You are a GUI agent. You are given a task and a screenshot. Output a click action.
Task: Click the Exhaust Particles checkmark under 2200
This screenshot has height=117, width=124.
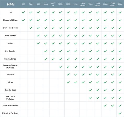[105, 105]
